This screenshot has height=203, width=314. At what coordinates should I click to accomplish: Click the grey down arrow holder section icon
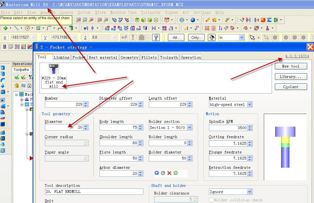click(x=163, y=173)
